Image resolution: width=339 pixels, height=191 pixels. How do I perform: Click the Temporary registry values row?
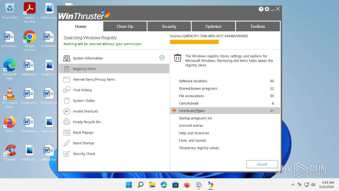pos(225,148)
